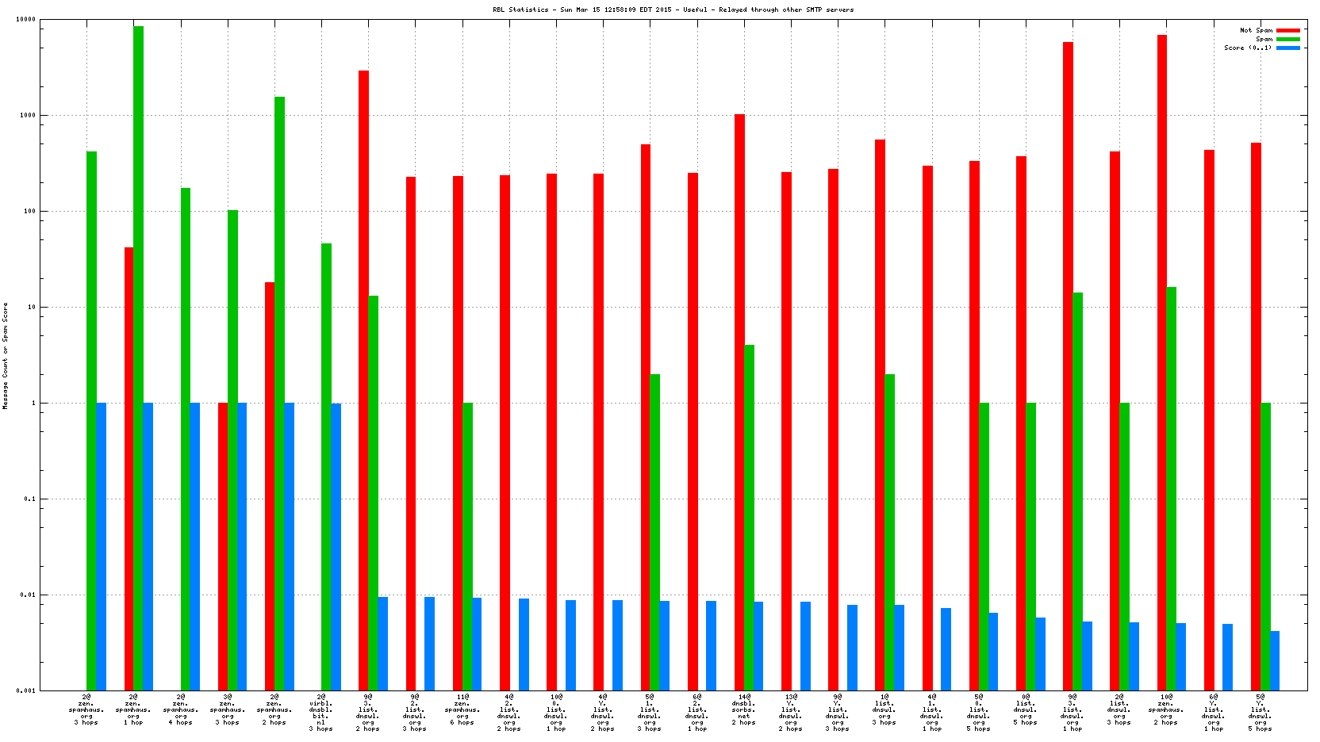Click the RBL Statistics chart title
The height and width of the screenshot is (742, 1320).
673,10
